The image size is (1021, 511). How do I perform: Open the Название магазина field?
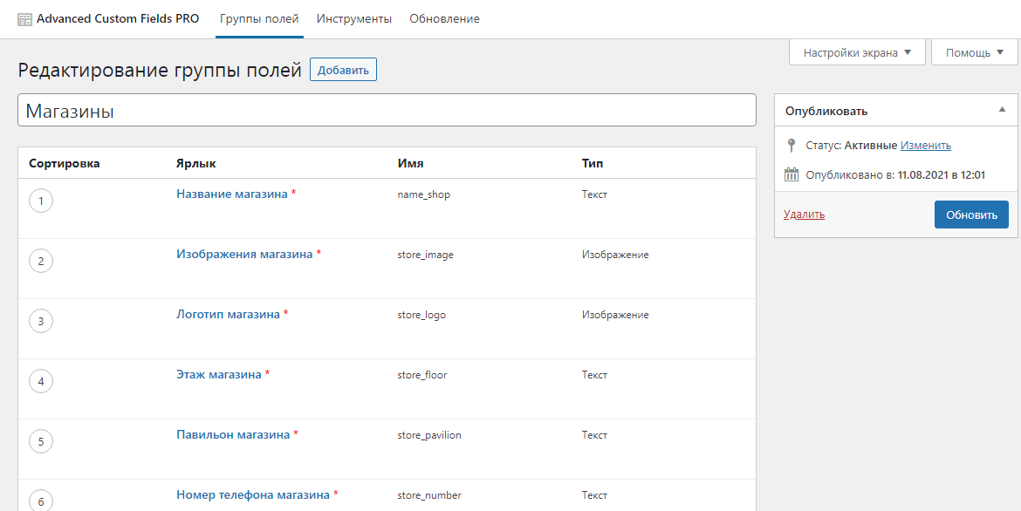[x=232, y=194]
